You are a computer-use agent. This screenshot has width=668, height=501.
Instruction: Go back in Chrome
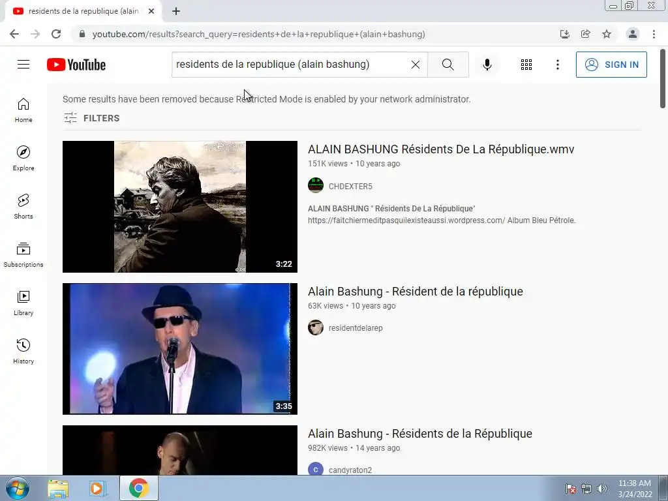(14, 34)
